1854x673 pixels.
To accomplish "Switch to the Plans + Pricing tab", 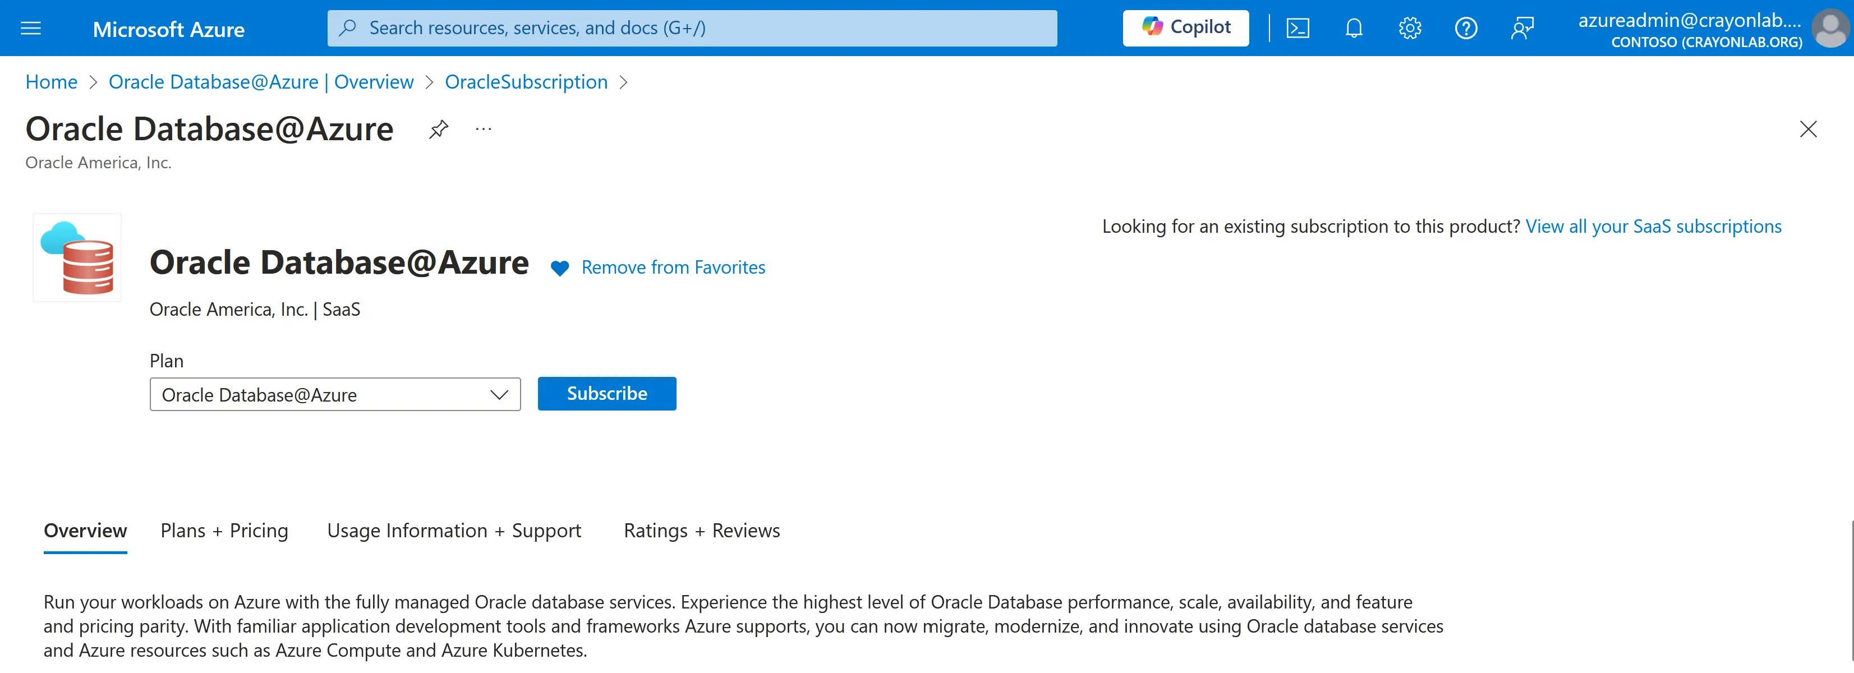I will [x=224, y=531].
